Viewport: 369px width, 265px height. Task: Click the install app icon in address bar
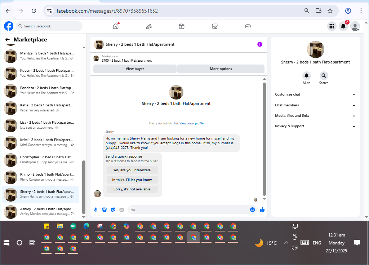click(x=319, y=11)
